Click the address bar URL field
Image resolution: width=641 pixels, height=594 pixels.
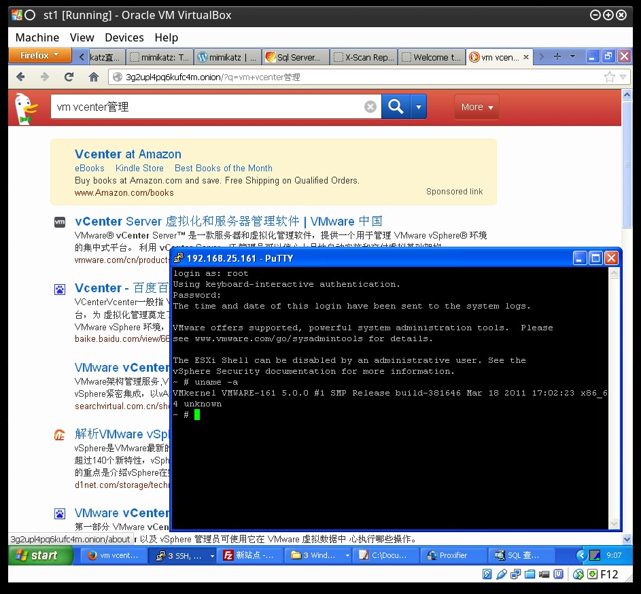tap(356, 77)
